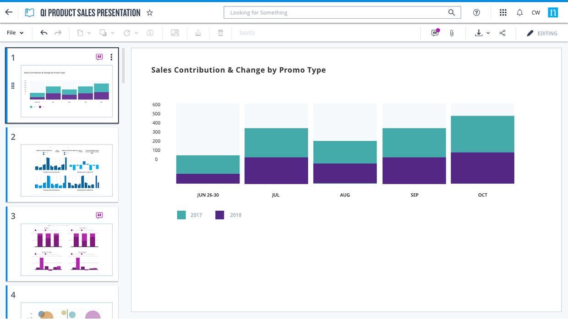Open comments panel from toolbar
Image resolution: width=568 pixels, height=319 pixels.
[x=435, y=33]
